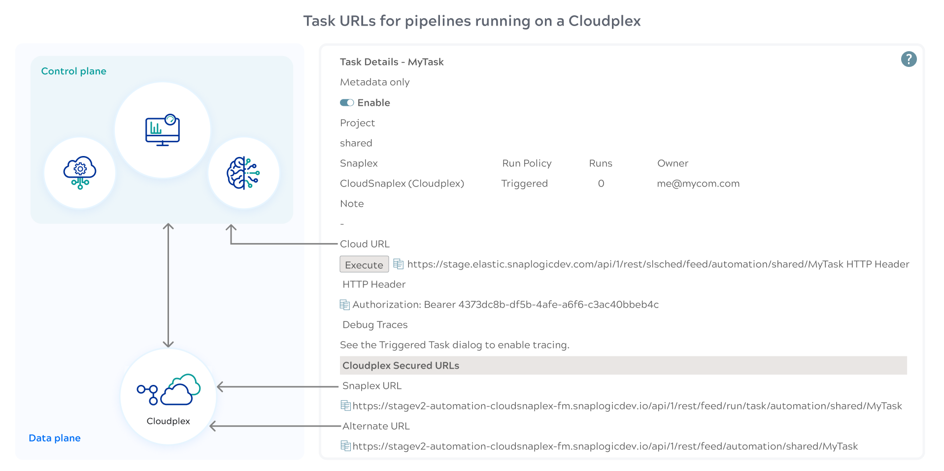Screen dimensions: 944x471
Task: Click the Execute button
Action: 364,264
